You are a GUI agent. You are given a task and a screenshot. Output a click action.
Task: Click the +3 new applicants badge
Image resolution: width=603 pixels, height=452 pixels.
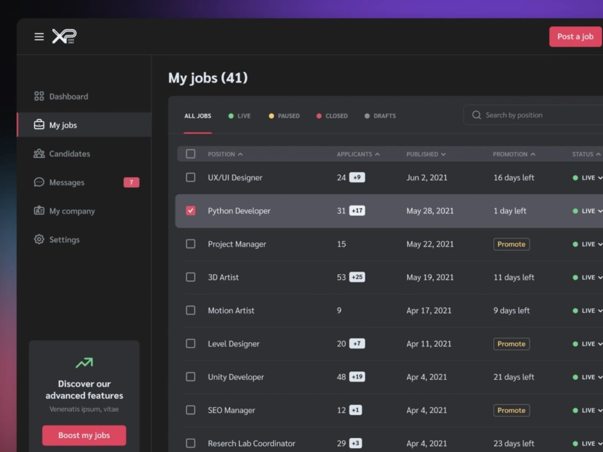pos(355,443)
